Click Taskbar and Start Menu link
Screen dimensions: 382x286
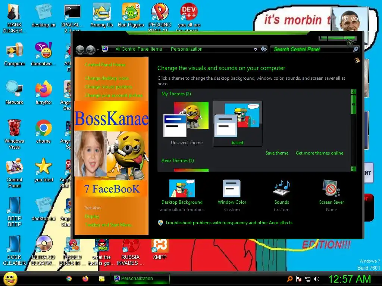pos(109,225)
